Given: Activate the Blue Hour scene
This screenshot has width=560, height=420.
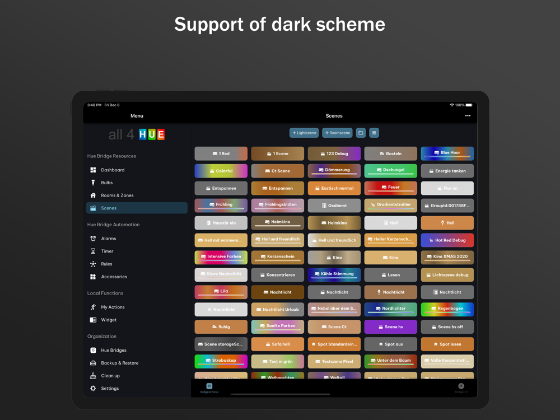Looking at the screenshot, I should click(447, 153).
